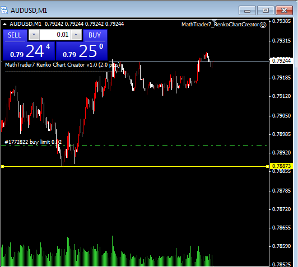298x267 pixels.
Task: Click the expert advisor smiley face icon
Action: (263, 25)
